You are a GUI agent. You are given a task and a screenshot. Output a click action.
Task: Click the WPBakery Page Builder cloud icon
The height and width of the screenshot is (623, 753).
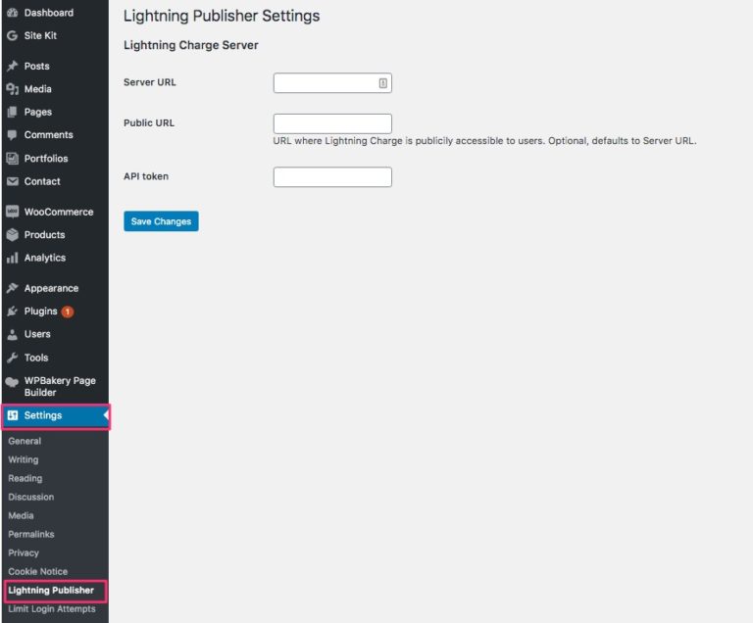coord(12,382)
